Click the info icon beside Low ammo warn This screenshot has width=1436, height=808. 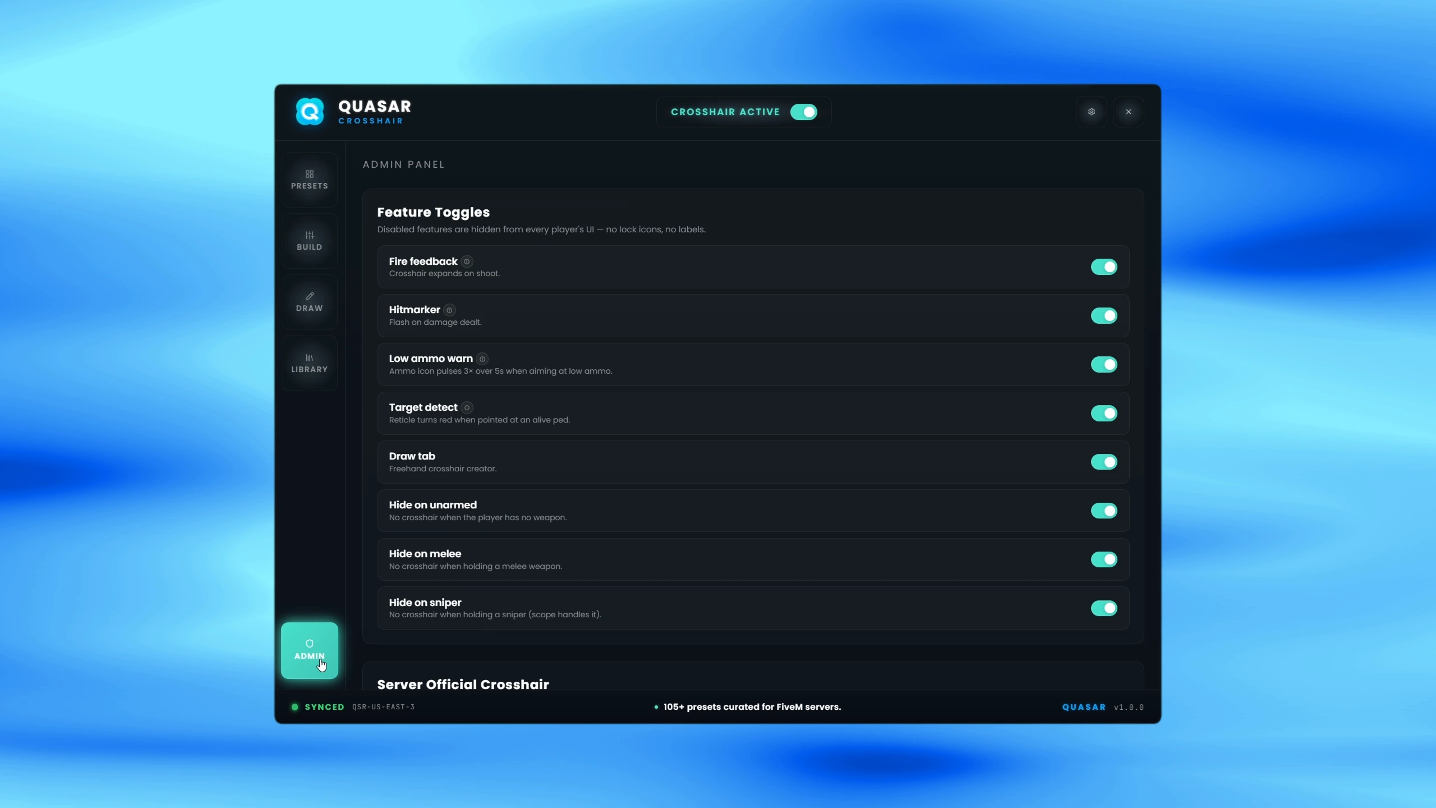482,359
